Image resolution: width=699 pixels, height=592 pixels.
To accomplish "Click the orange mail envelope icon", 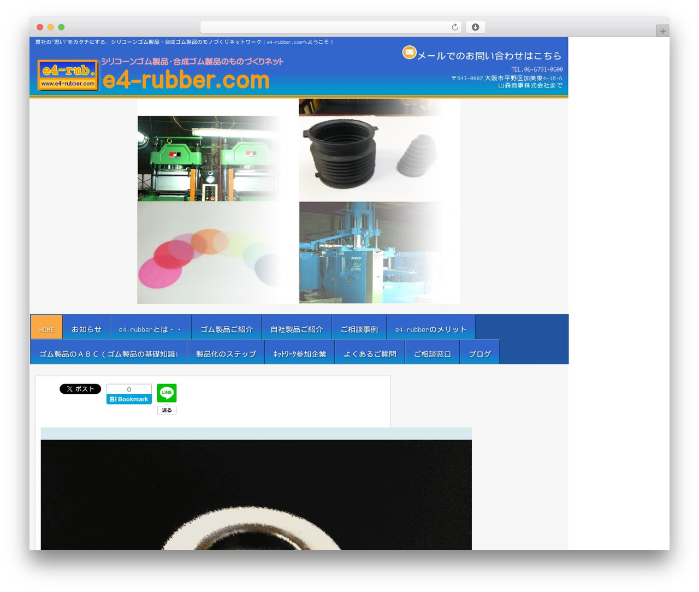I will tap(409, 52).
